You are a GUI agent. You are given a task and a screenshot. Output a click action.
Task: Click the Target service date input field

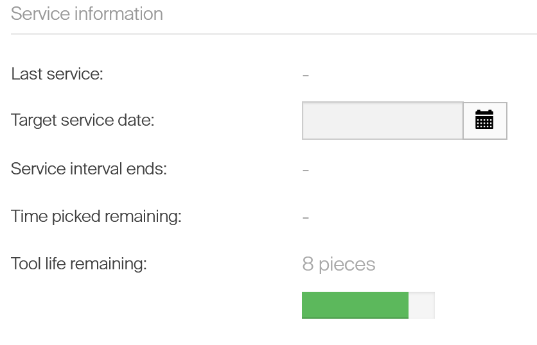pyautogui.click(x=382, y=121)
